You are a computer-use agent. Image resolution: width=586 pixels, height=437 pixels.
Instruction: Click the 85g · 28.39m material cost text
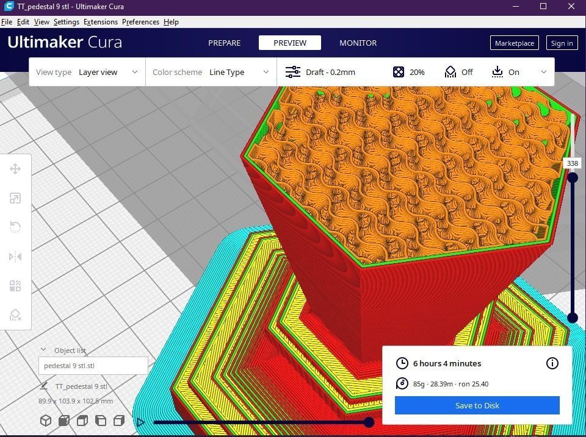pos(450,383)
